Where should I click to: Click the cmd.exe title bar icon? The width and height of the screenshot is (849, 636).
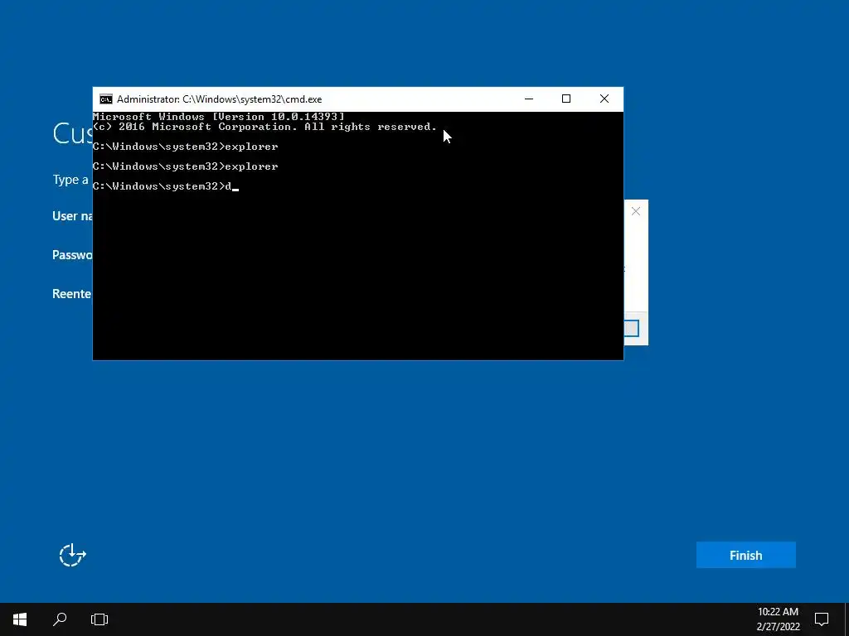tap(106, 99)
